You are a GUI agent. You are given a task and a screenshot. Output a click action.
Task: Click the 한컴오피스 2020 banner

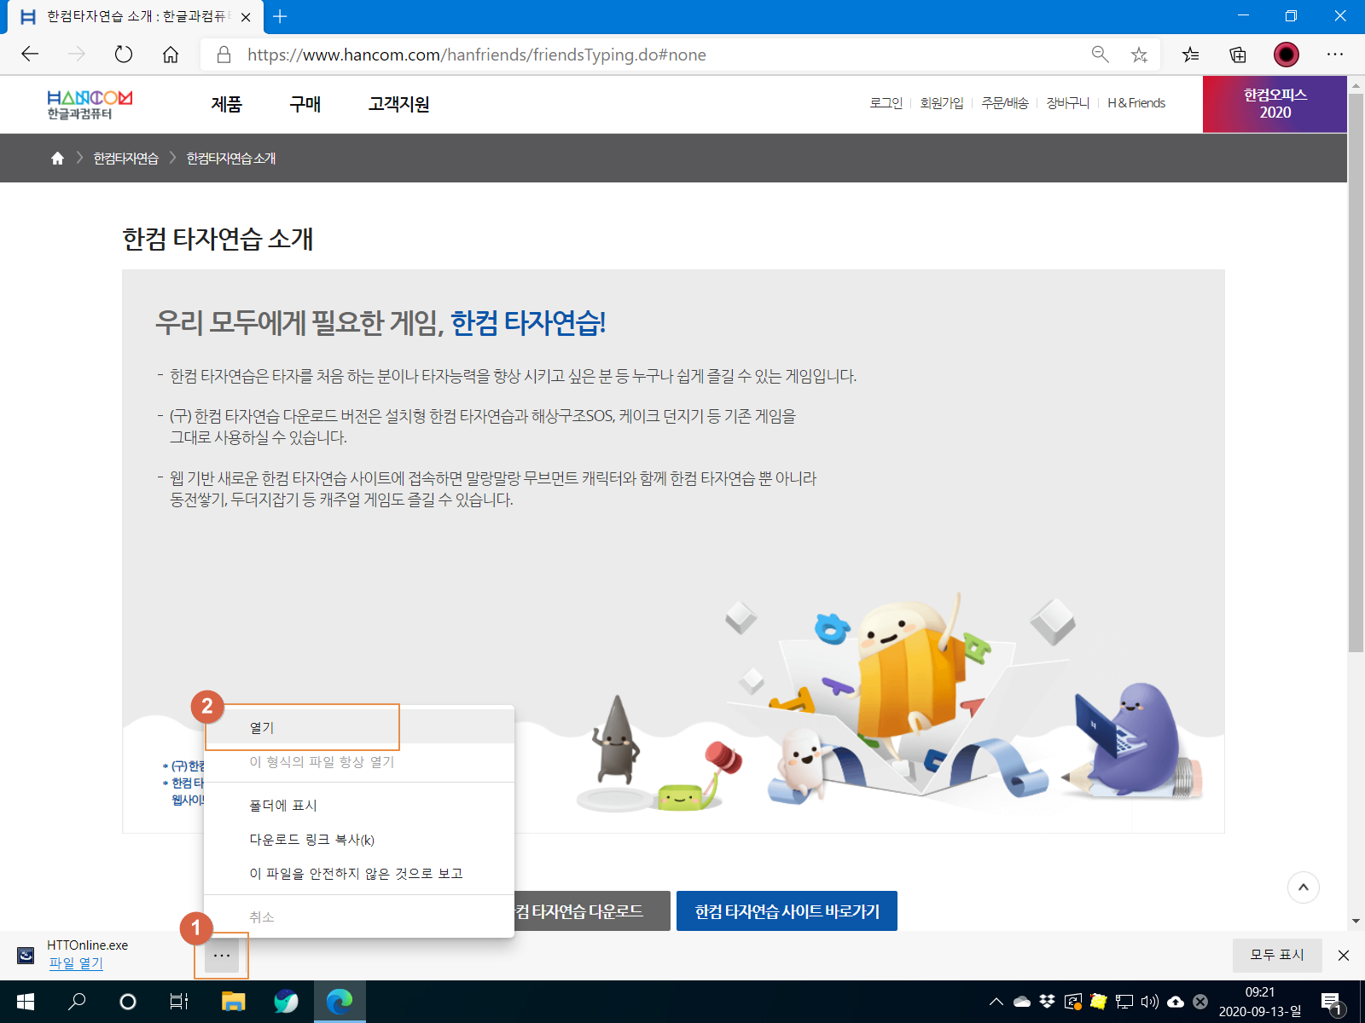[x=1275, y=104]
